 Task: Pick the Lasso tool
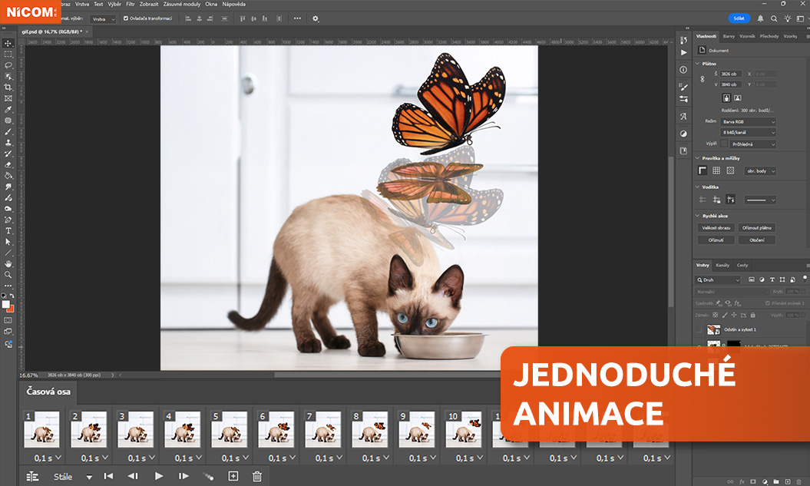pyautogui.click(x=8, y=65)
